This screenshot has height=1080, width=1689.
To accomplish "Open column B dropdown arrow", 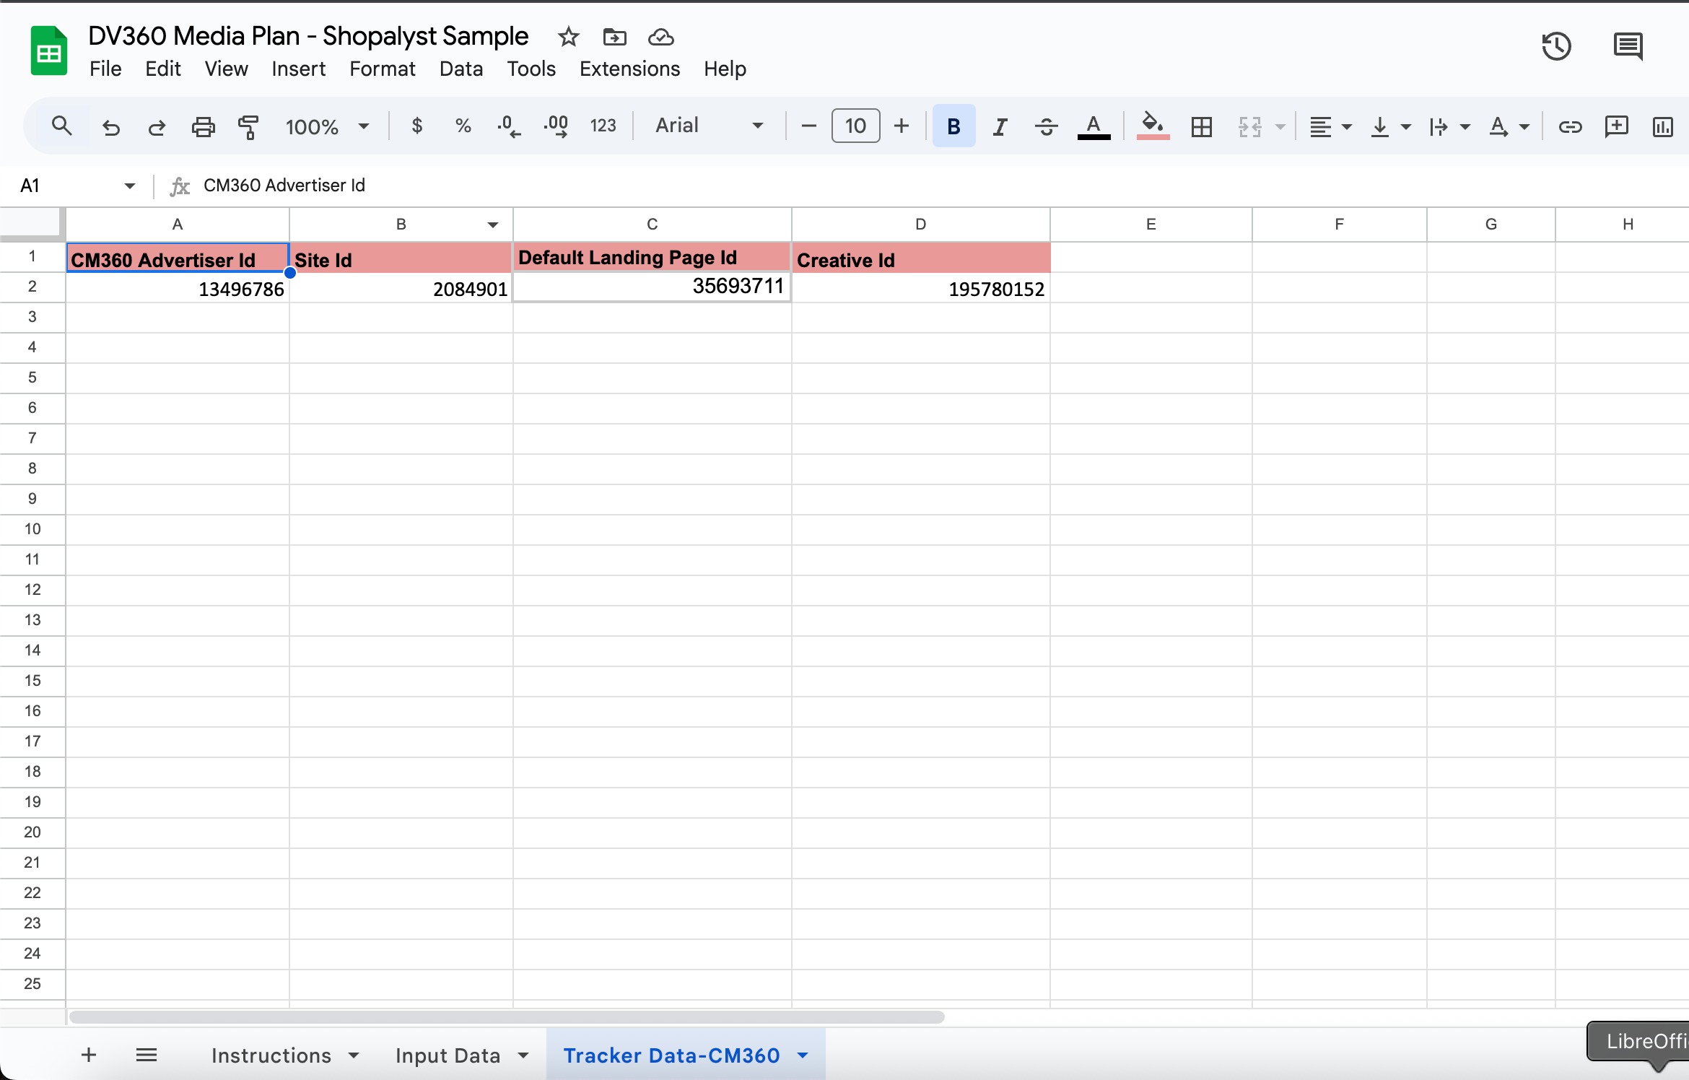I will [493, 225].
